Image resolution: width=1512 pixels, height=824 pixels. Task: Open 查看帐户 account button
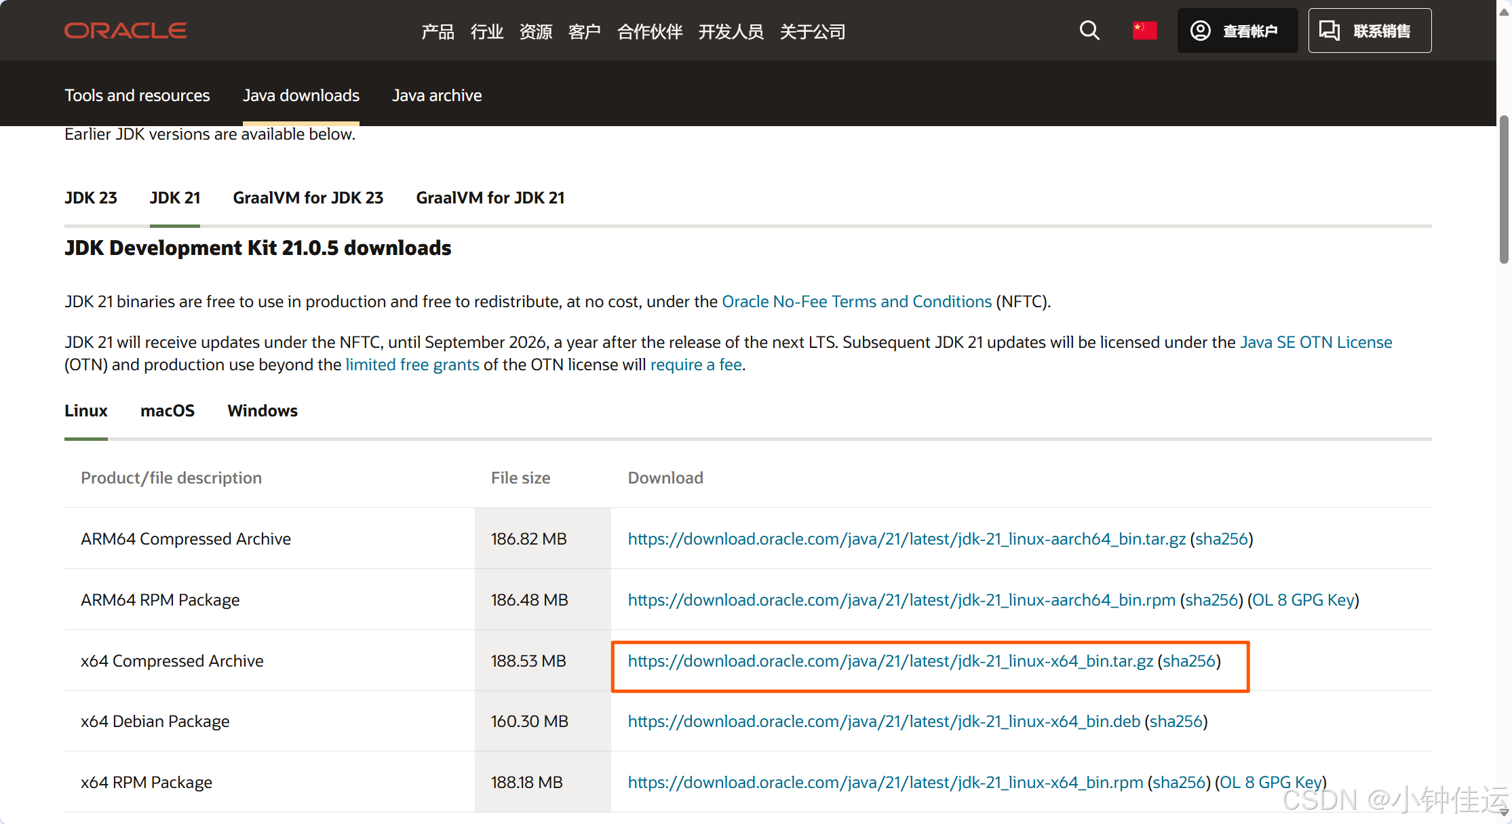[x=1237, y=31]
